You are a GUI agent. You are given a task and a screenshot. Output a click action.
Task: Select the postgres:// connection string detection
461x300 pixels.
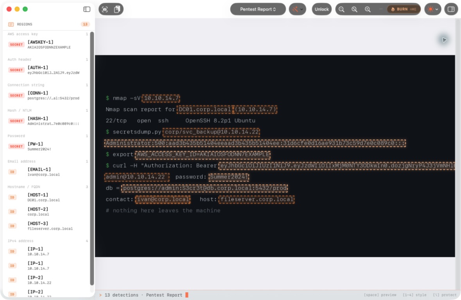point(204,188)
